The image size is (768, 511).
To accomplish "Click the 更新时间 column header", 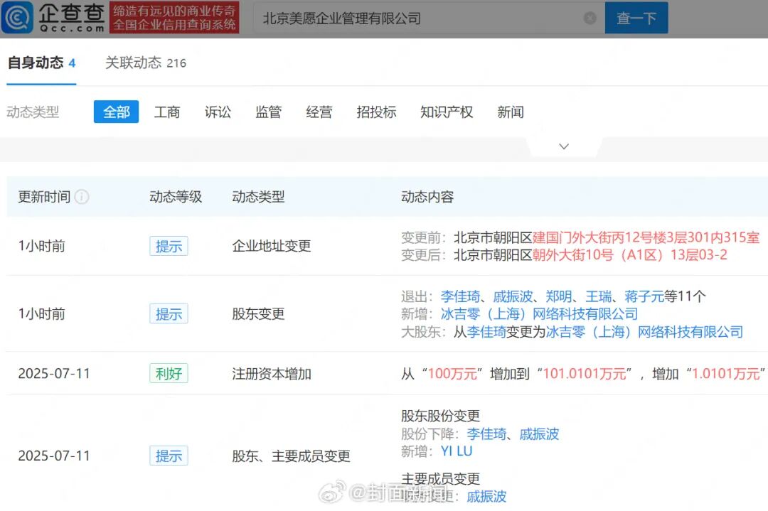I will coord(44,197).
